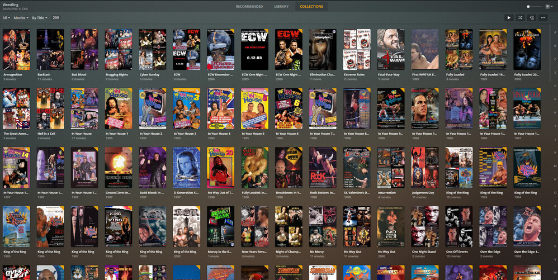The width and height of the screenshot is (558, 280).
Task: Expand the All filter dropdown
Action: tap(6, 18)
